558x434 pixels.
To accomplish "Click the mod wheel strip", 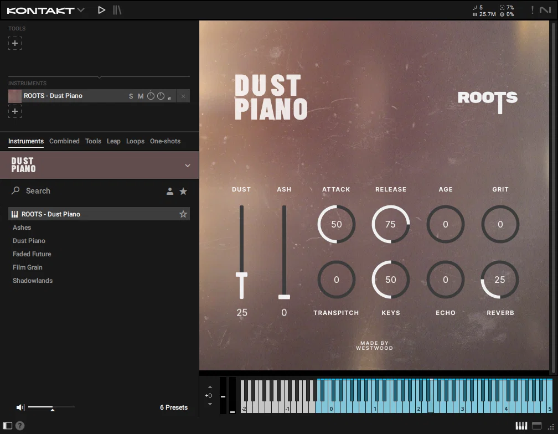I will pyautogui.click(x=232, y=395).
